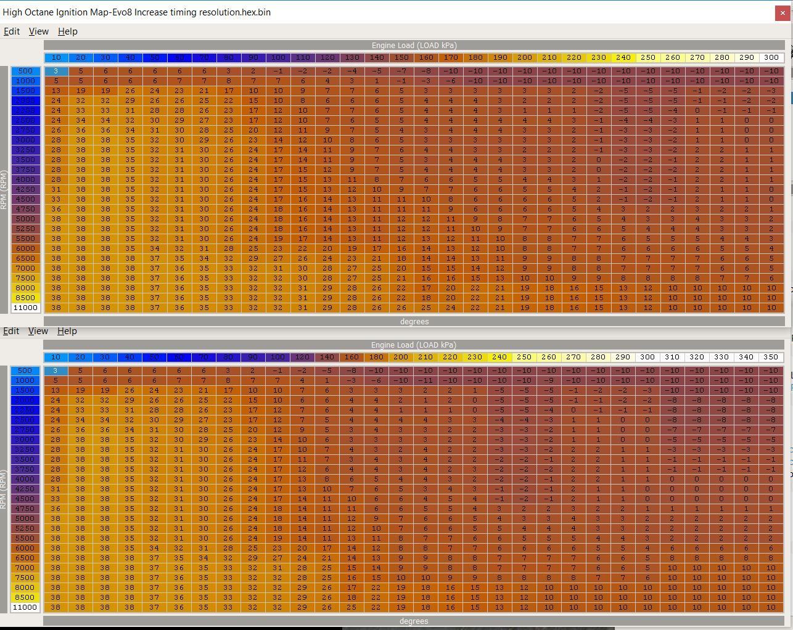Open the Edit menu of the lower map
The image size is (793, 630).
tap(11, 331)
